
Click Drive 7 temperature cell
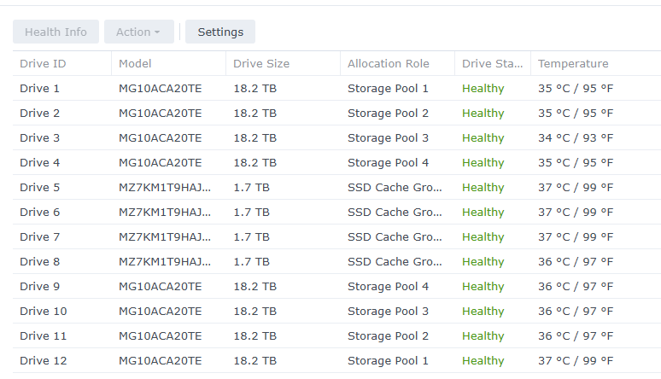[x=576, y=236]
